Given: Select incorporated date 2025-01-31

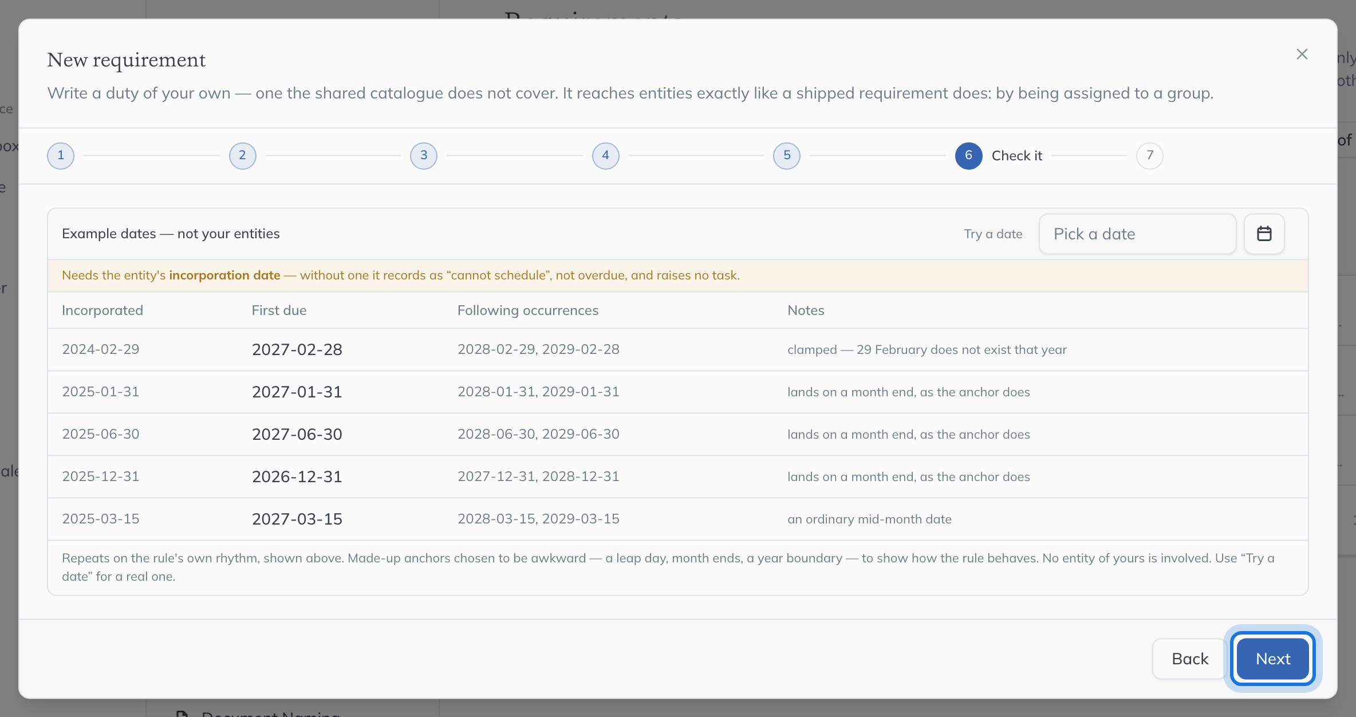Looking at the screenshot, I should click(x=101, y=392).
